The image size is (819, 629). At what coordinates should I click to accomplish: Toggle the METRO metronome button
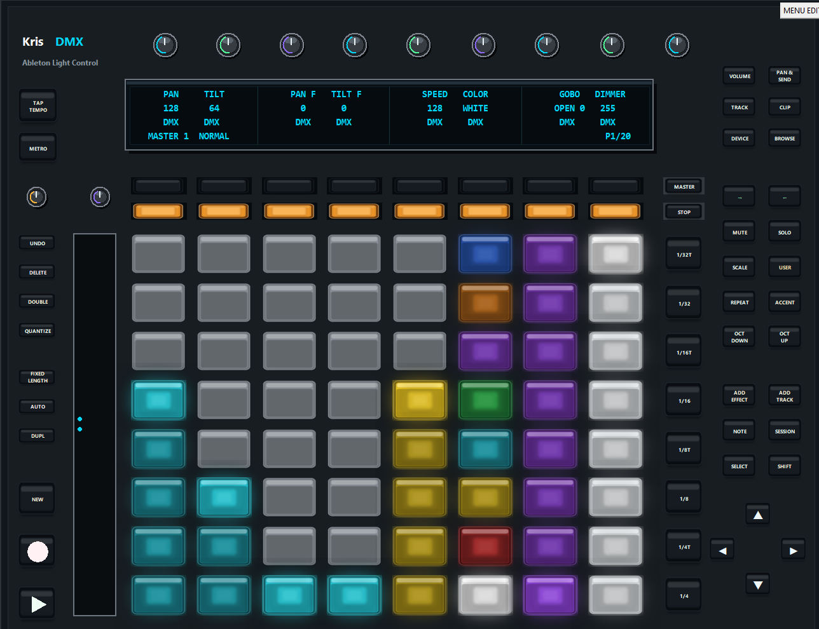tap(38, 149)
